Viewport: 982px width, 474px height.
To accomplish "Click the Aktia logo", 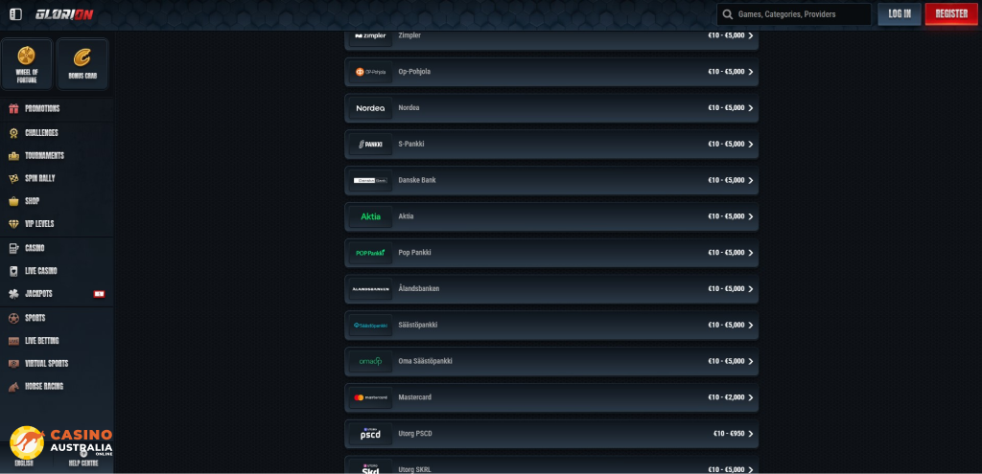I will (x=371, y=217).
